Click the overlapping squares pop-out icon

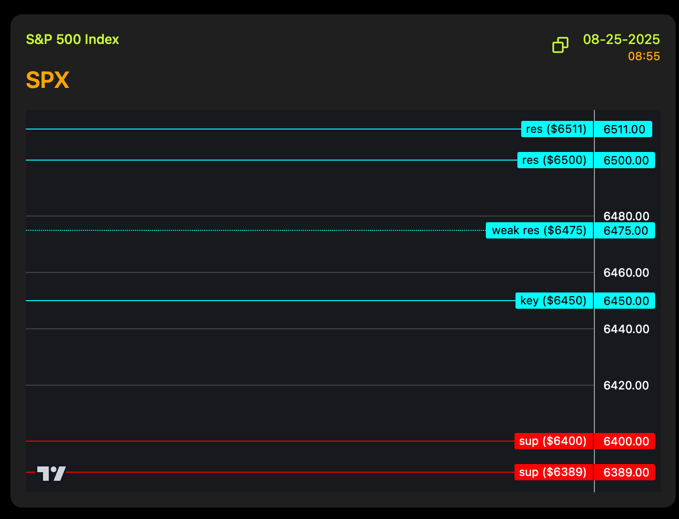[560, 44]
